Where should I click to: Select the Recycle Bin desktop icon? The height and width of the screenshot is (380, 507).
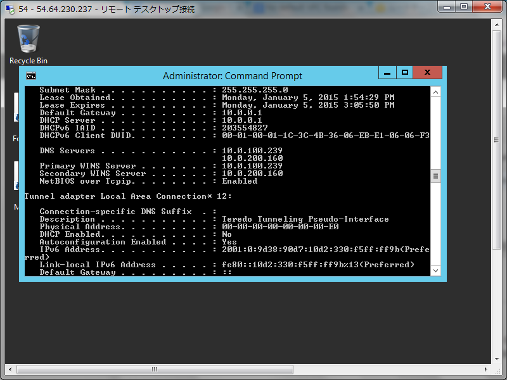[x=29, y=39]
